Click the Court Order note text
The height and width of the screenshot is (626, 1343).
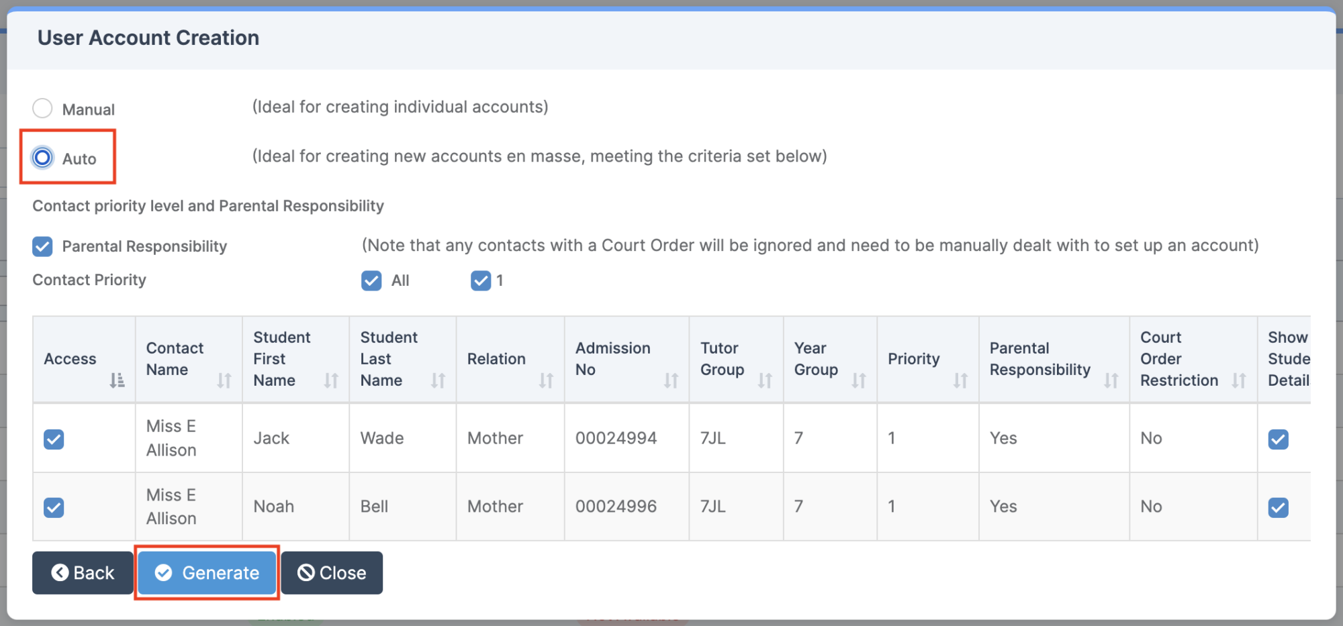[x=810, y=246]
